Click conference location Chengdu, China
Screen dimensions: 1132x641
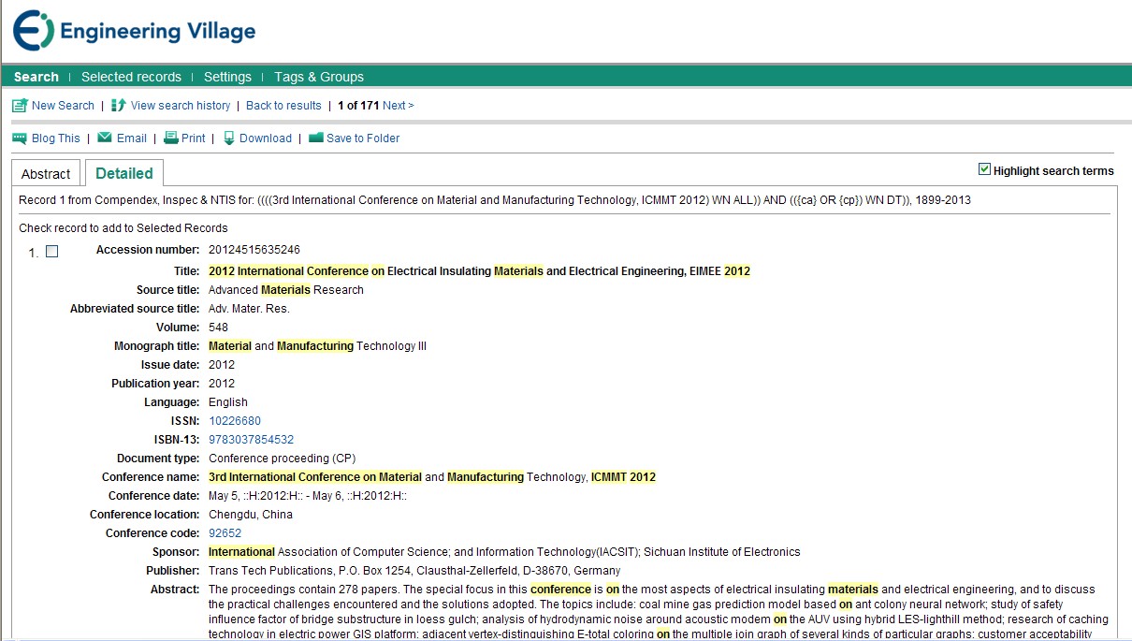(x=251, y=515)
